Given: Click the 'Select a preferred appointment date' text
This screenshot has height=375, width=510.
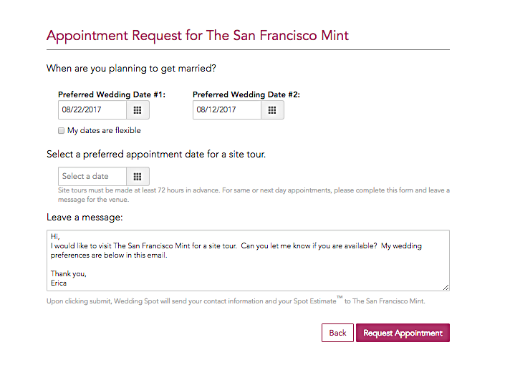Looking at the screenshot, I should coord(156,155).
